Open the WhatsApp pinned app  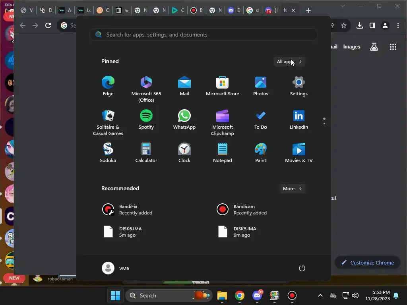tap(184, 120)
